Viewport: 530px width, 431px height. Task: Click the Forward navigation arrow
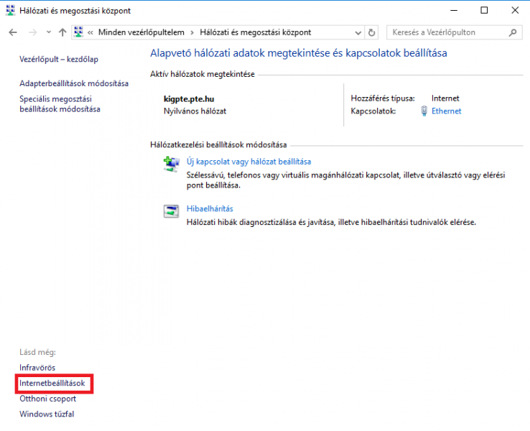(x=32, y=33)
